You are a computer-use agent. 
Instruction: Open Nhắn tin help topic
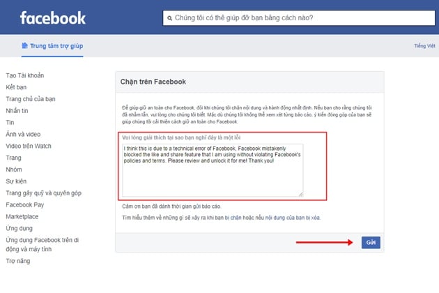pos(17,111)
